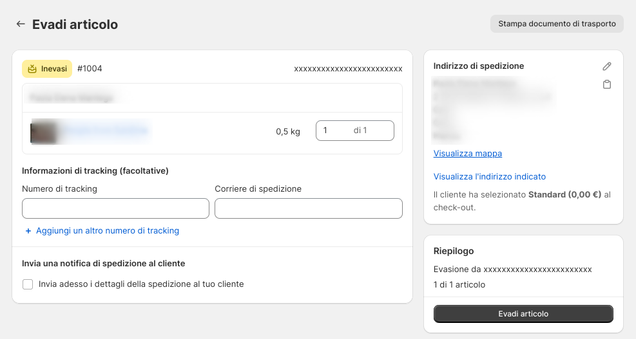Click order number #1004

(90, 69)
